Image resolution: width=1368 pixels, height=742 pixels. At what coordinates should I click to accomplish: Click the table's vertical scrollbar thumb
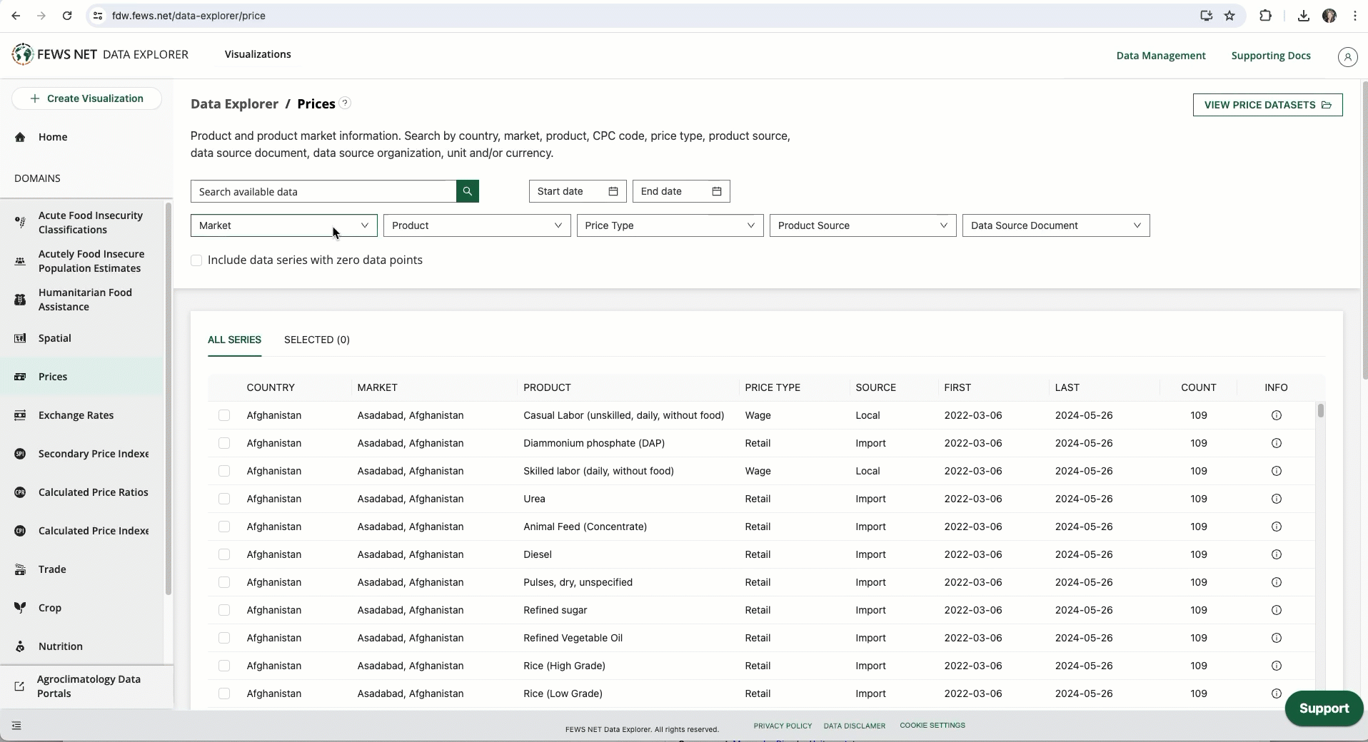coord(1320,411)
